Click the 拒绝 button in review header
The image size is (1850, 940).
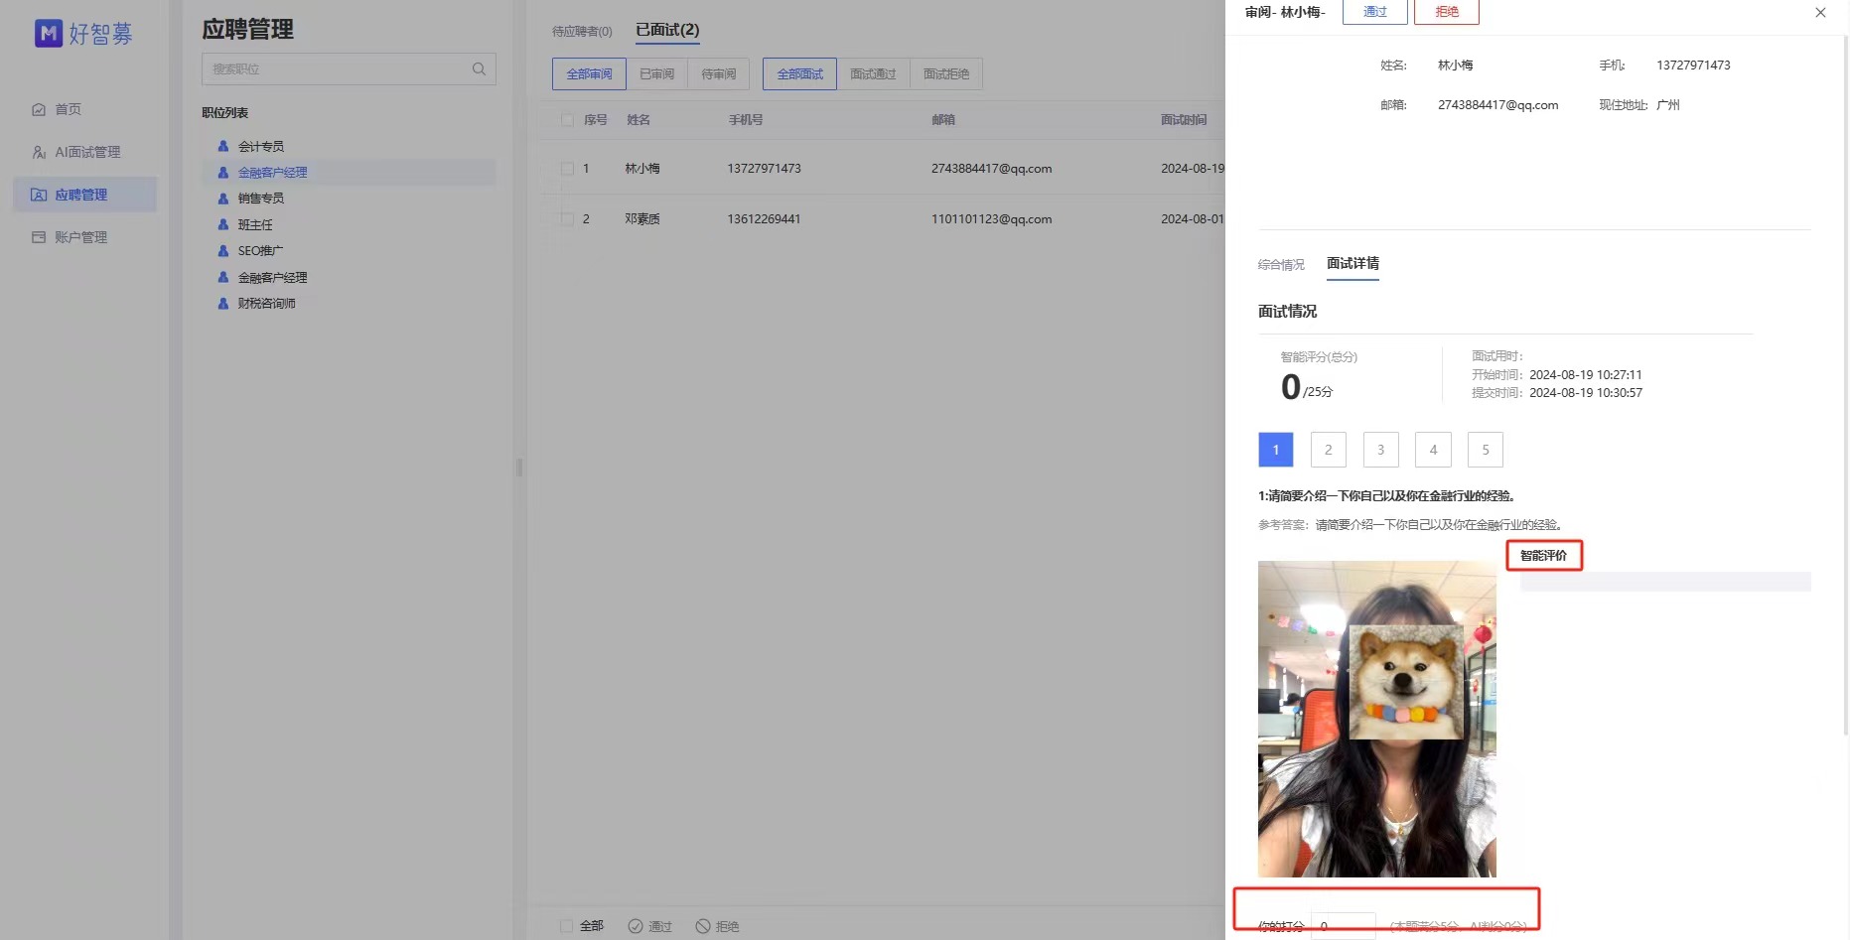pyautogui.click(x=1447, y=12)
